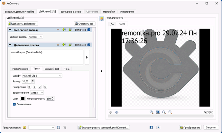This screenshot has height=133, width=222.
Task: Switch to Выходные данные tab
Action: 71,12
